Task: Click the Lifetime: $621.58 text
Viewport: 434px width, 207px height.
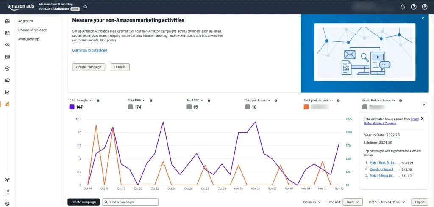Action: tap(378, 142)
